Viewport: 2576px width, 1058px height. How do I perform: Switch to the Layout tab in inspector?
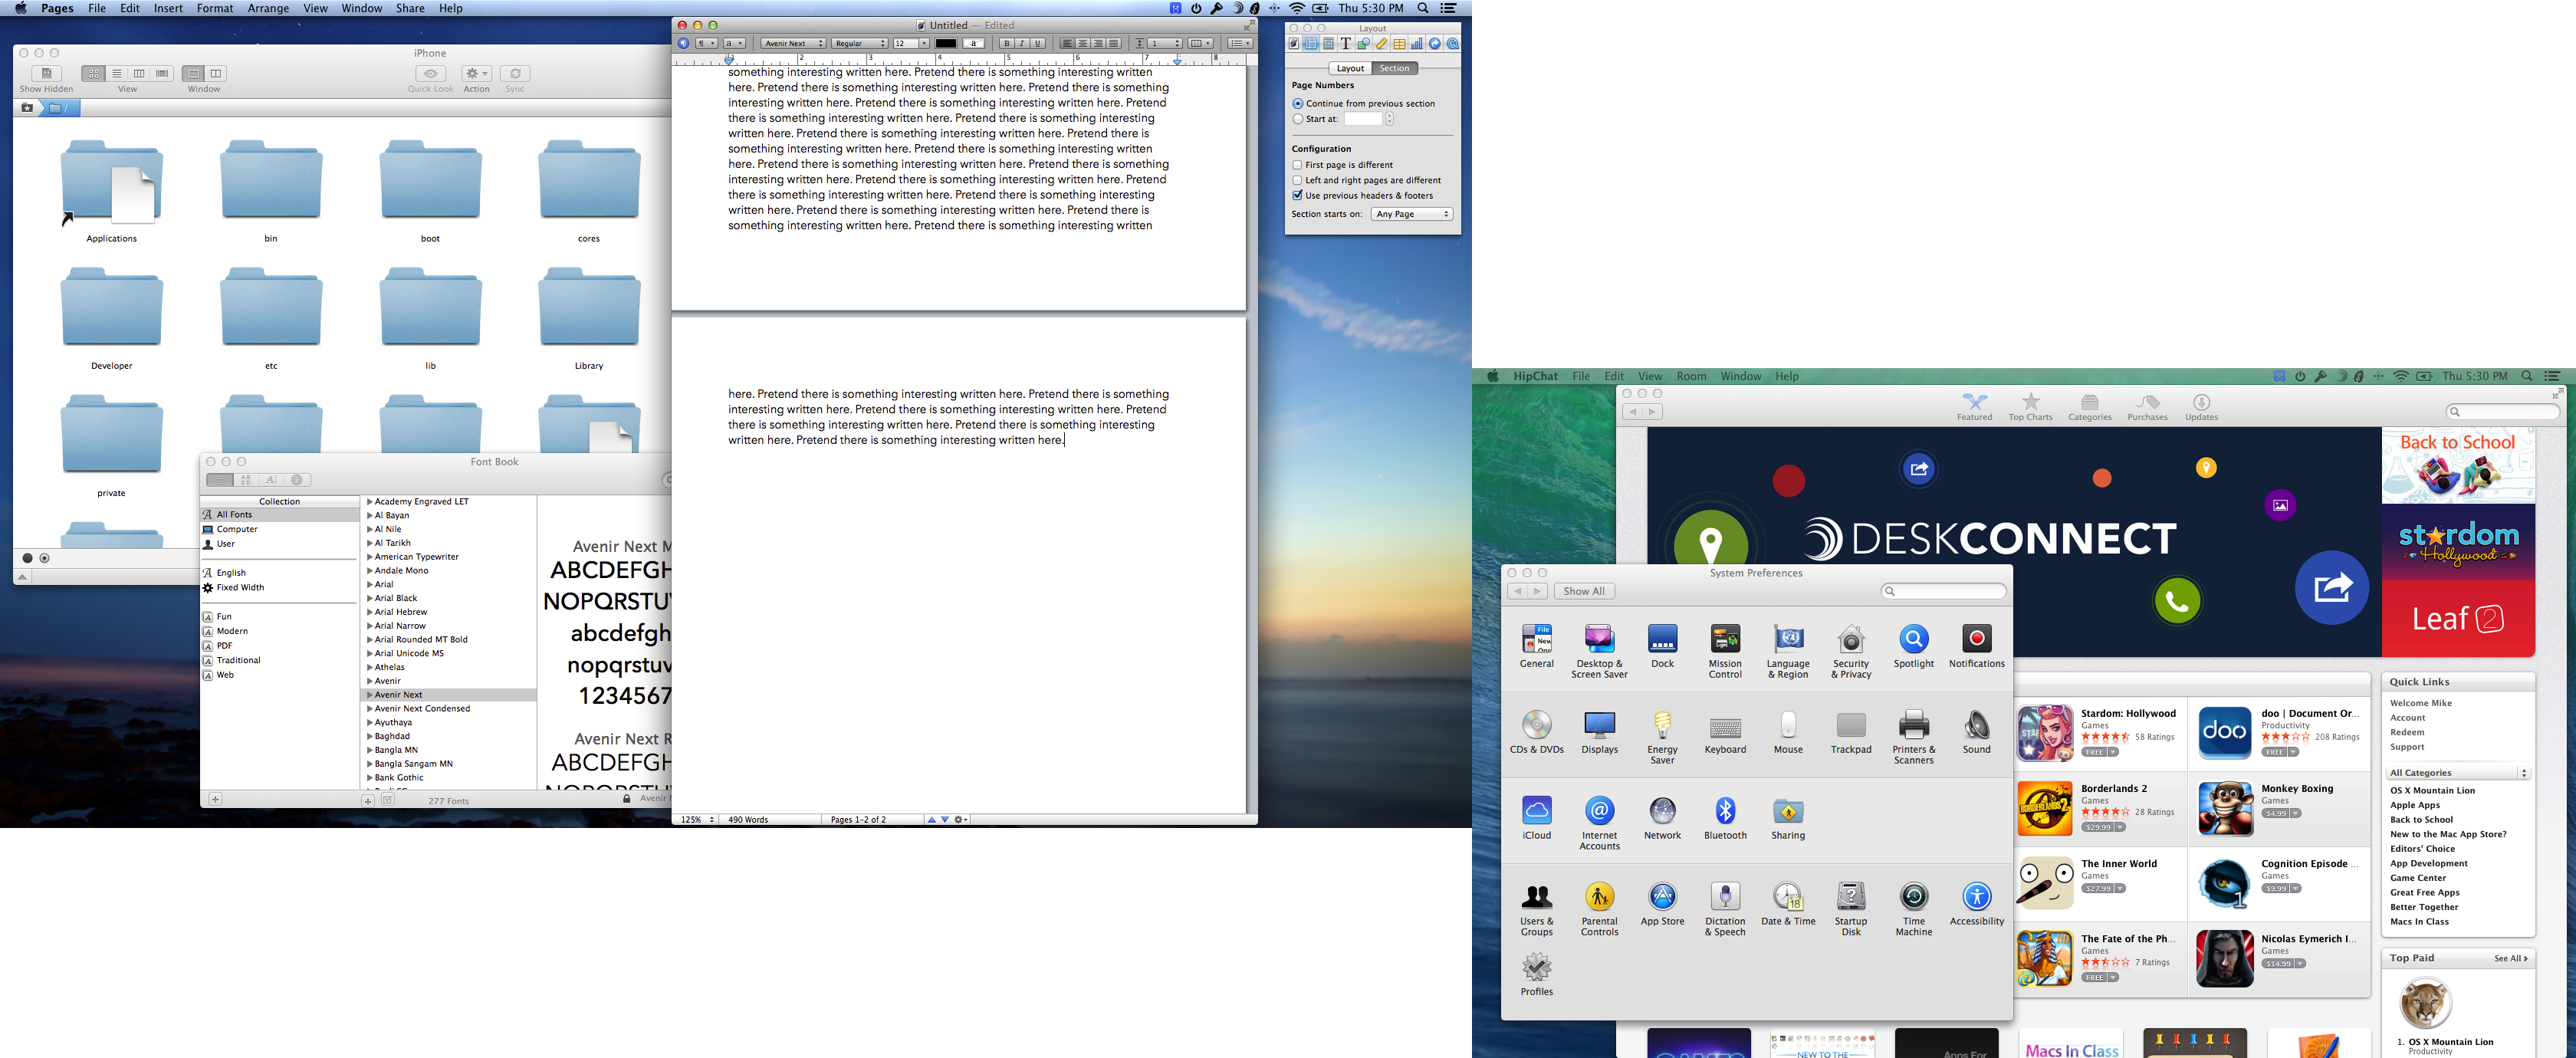tap(1350, 68)
